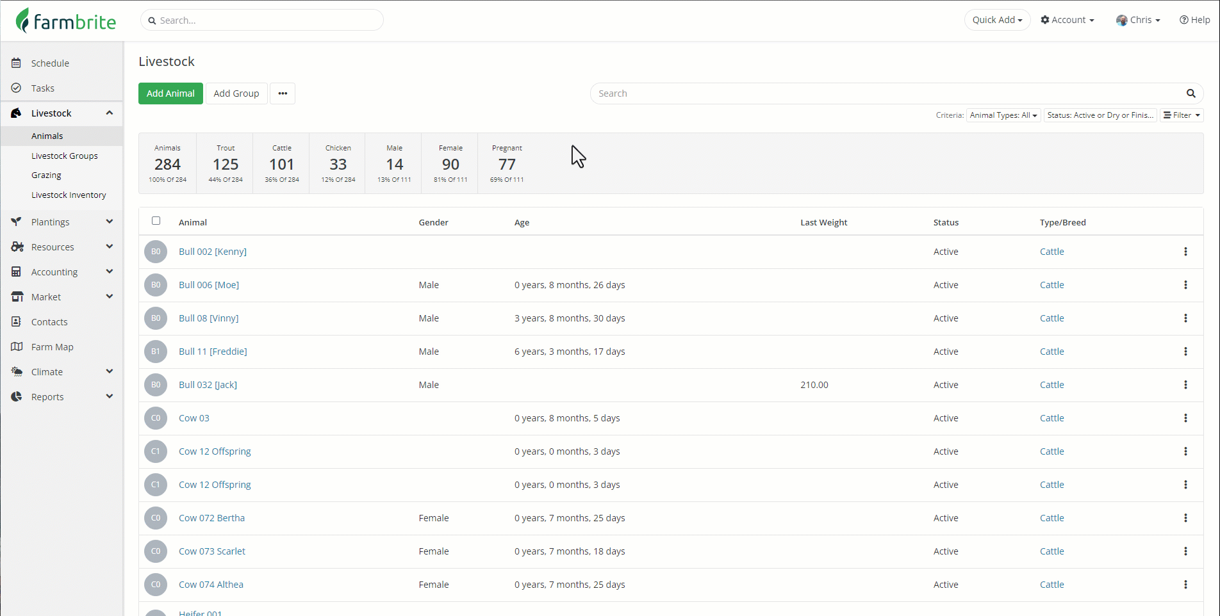Open the Help link
Image resolution: width=1220 pixels, height=616 pixels.
pyautogui.click(x=1194, y=20)
